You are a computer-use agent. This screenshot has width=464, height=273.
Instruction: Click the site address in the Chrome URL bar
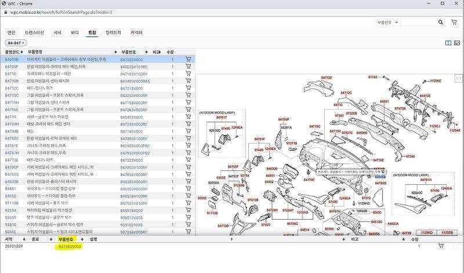click(x=61, y=12)
